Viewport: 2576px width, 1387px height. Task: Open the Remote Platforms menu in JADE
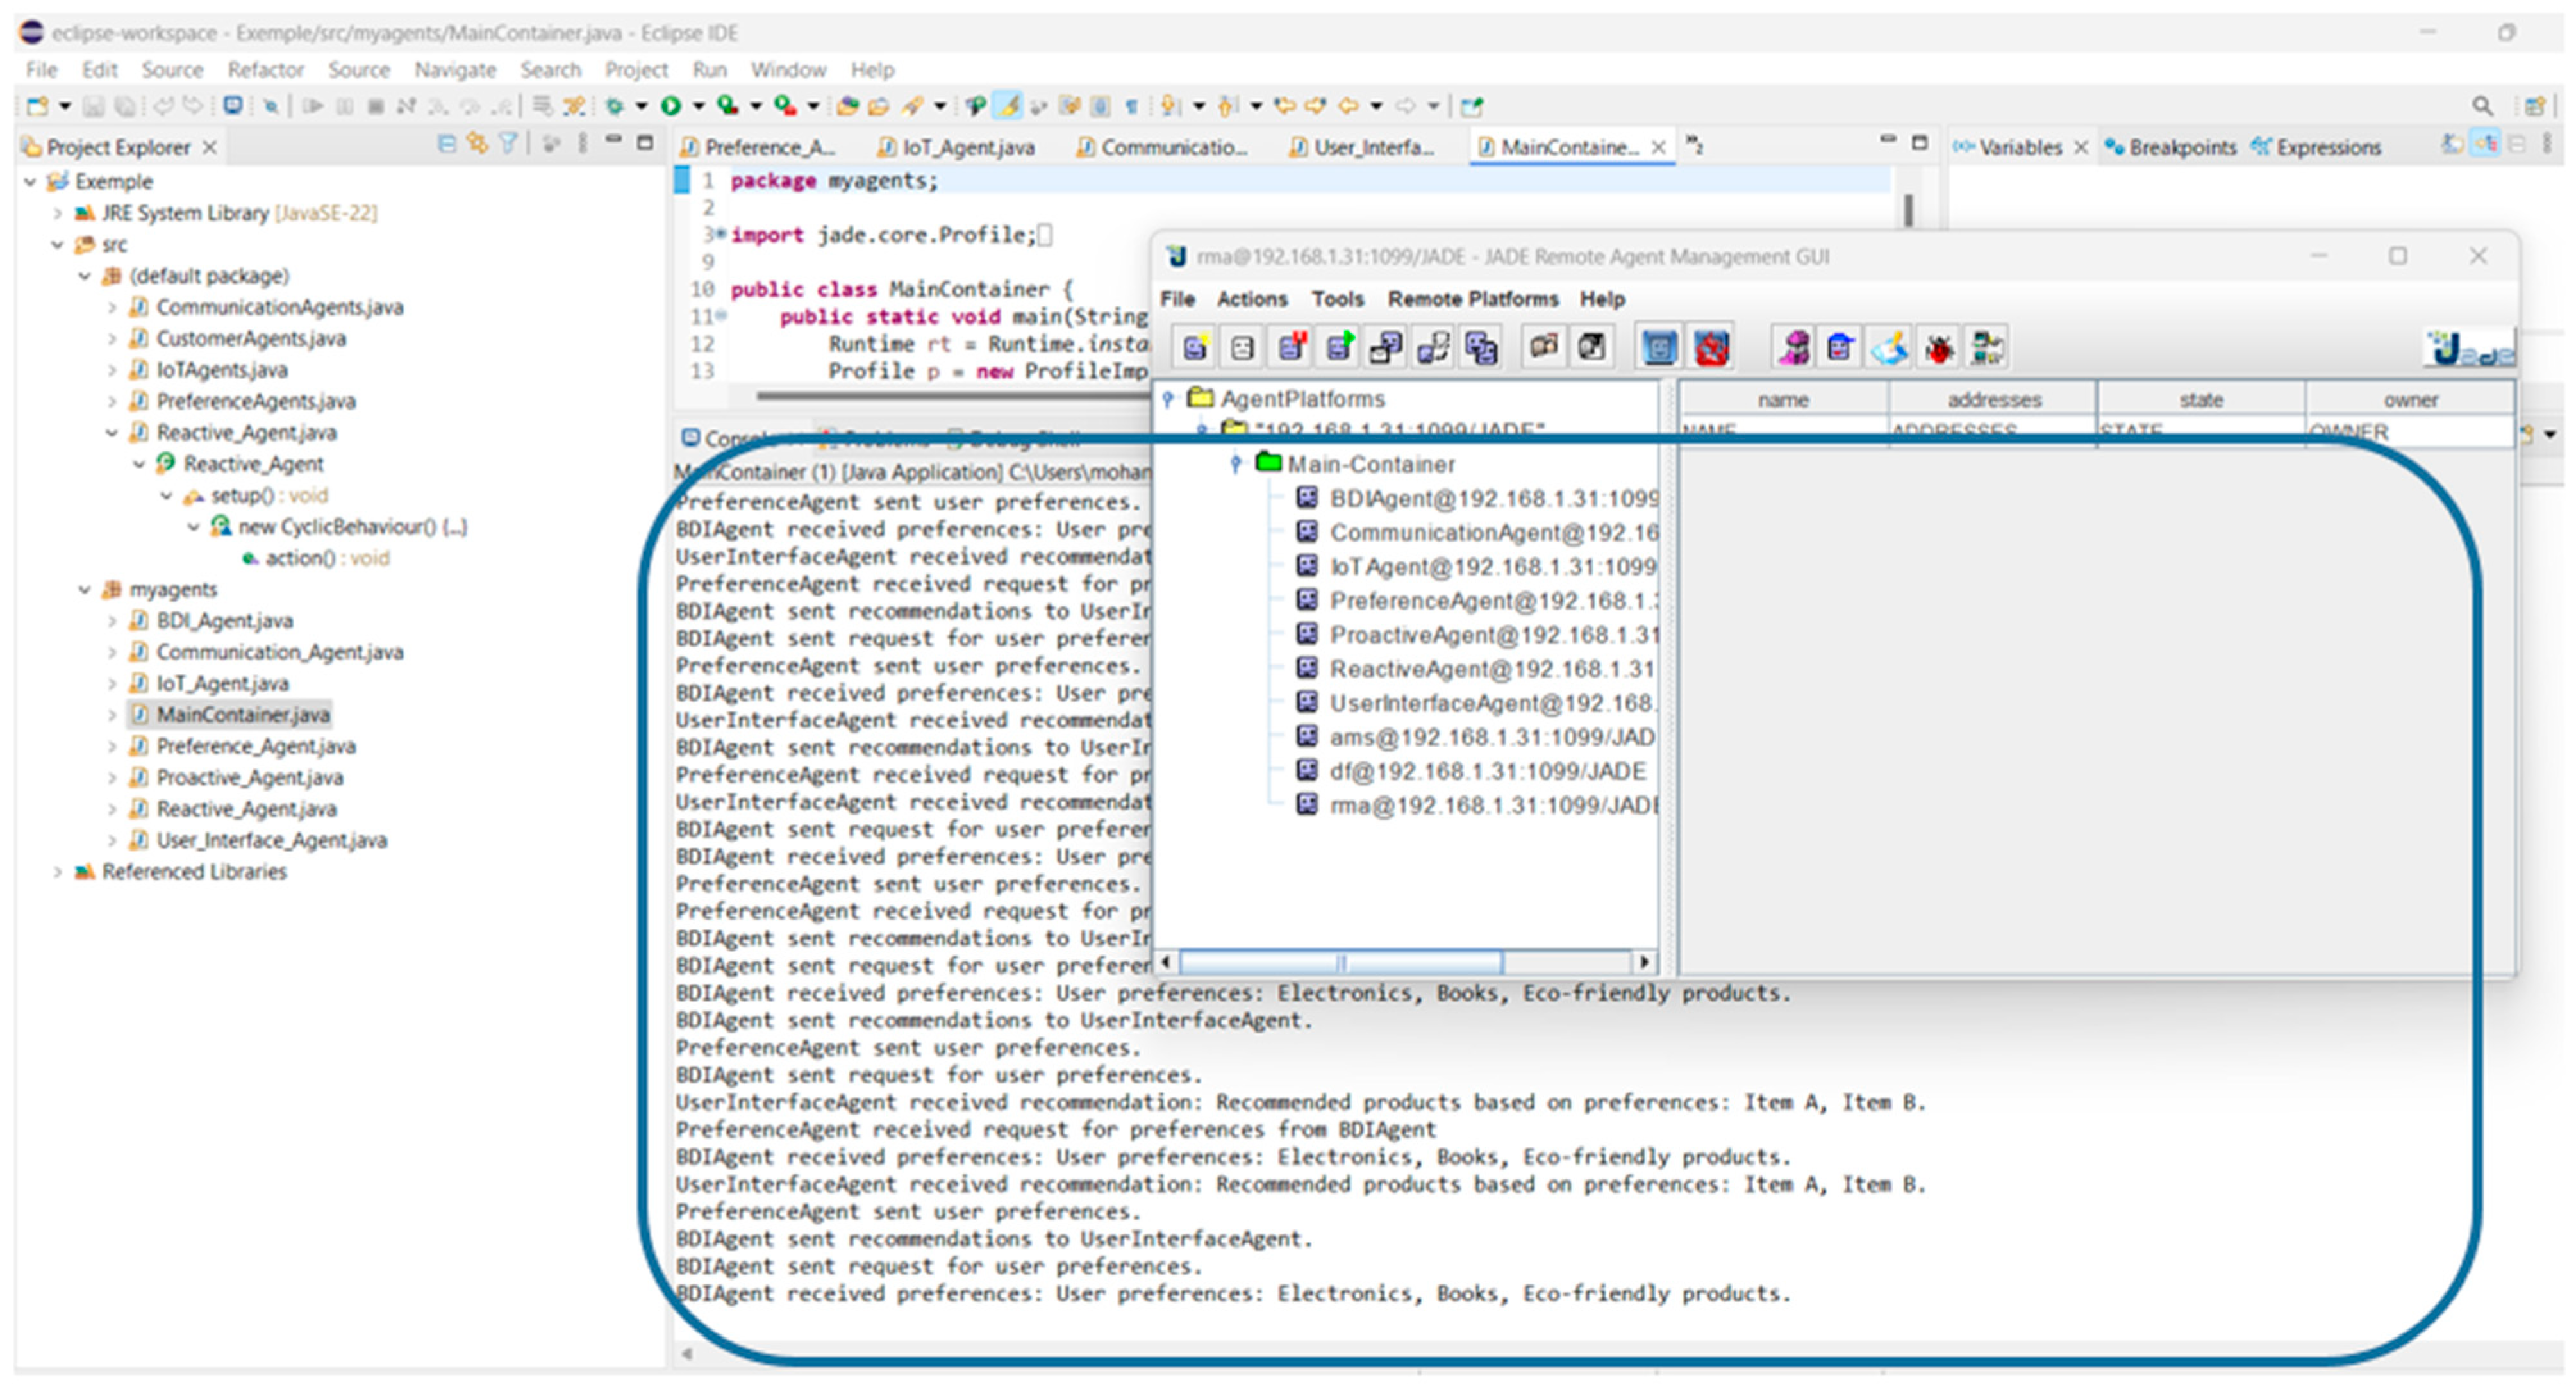[x=1472, y=299]
